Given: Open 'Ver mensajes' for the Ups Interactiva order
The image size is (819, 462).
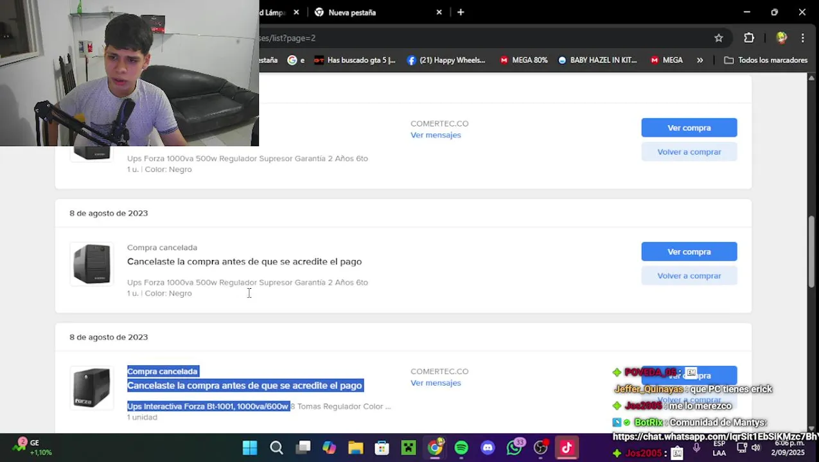Looking at the screenshot, I should click(x=436, y=382).
